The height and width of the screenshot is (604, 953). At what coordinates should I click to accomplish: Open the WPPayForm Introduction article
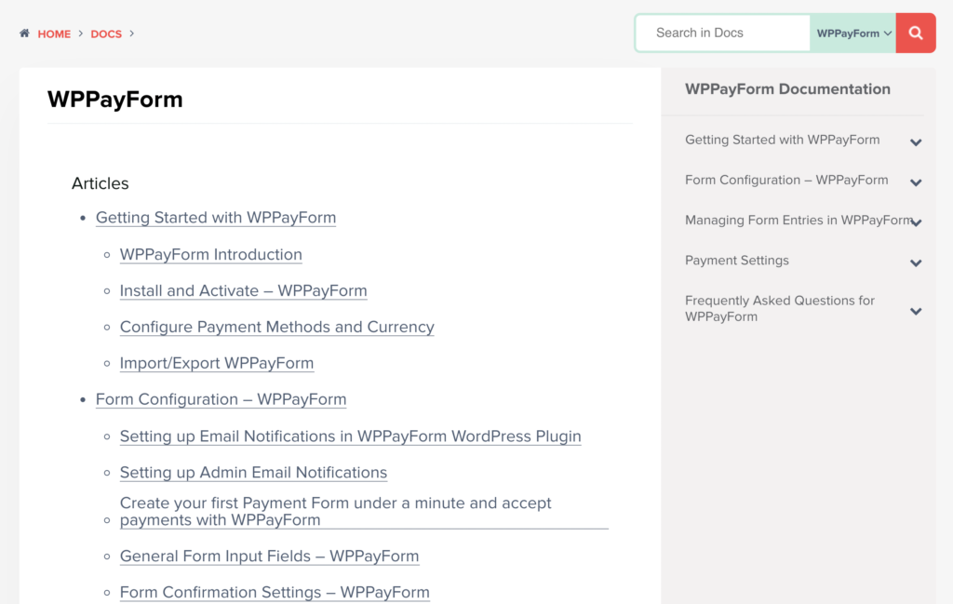click(211, 254)
